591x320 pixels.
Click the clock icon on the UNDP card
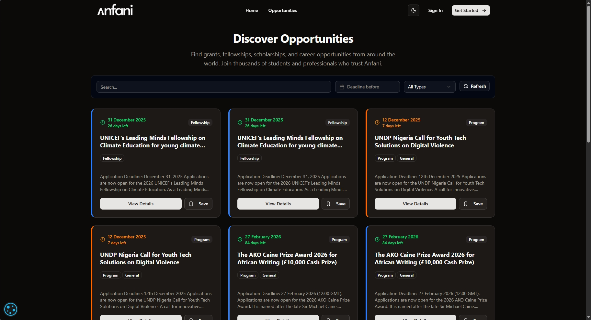[x=377, y=123]
